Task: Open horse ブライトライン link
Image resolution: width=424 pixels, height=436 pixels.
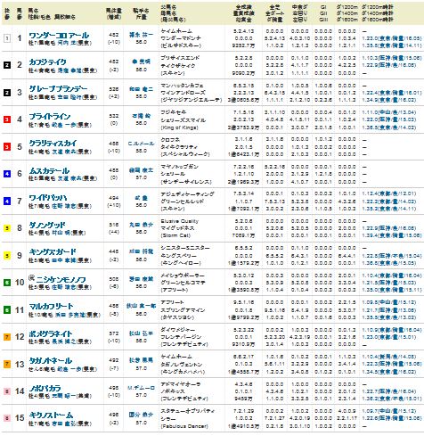Action: [50, 117]
